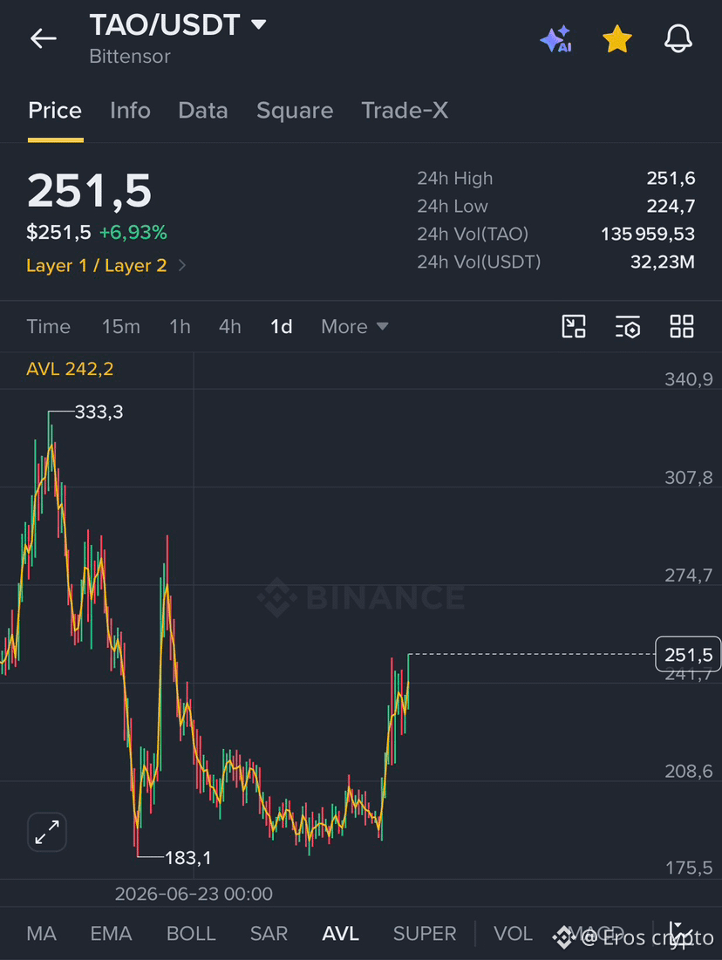
Task: Click the Bittensor name subtitle
Action: (x=130, y=57)
